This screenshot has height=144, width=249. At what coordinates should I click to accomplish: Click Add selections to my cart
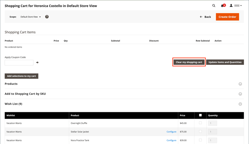pos(22,76)
